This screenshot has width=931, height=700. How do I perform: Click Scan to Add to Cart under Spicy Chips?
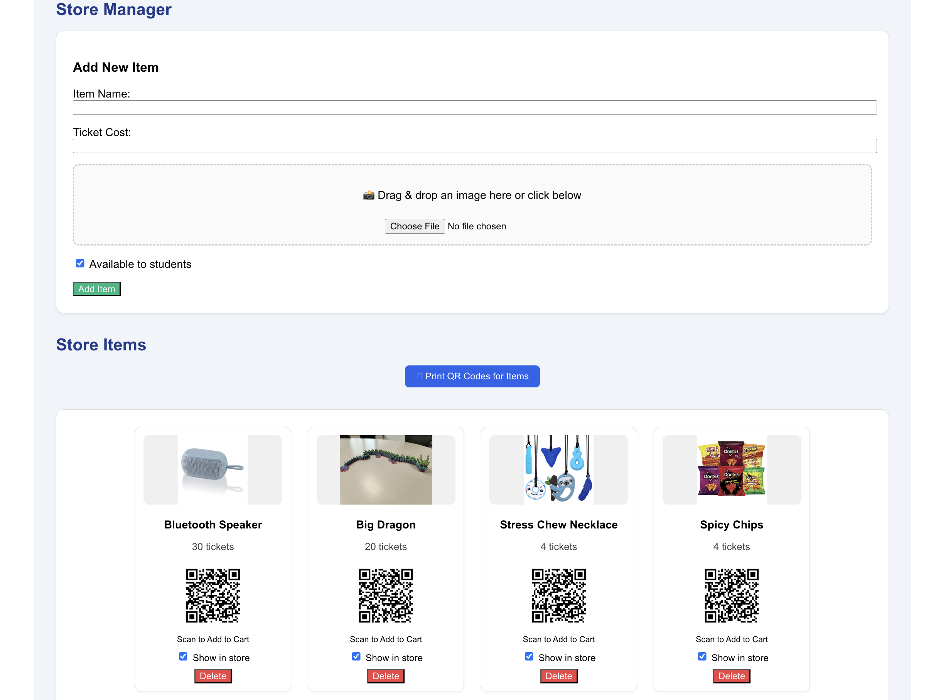point(732,639)
